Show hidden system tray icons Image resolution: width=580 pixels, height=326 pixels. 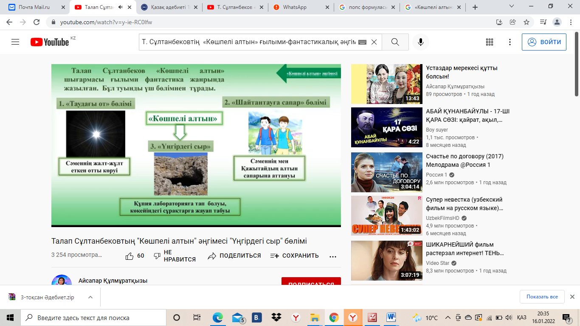tap(448, 318)
